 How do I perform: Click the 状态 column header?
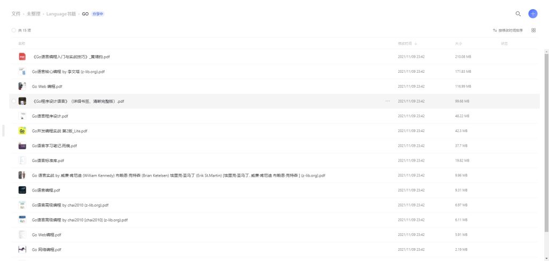pos(504,44)
